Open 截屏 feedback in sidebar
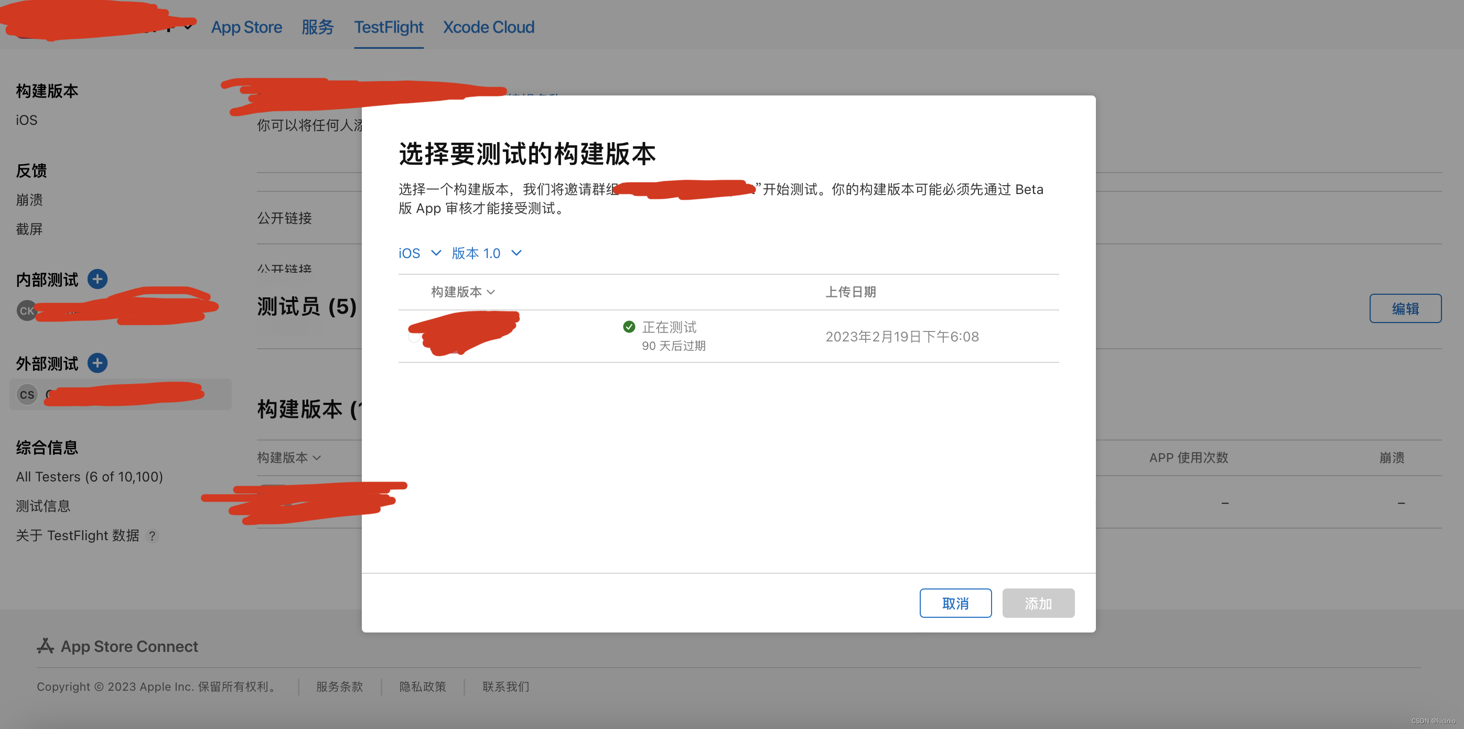1464x729 pixels. (29, 229)
